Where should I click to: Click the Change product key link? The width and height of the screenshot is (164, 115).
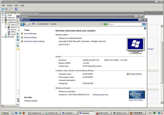click(100, 94)
